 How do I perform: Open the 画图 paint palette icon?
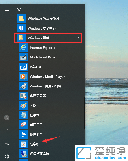(23, 105)
